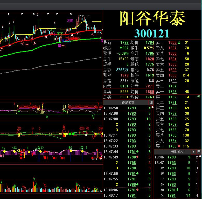Click the tall orange volume bar under 'B'
The height and width of the screenshot is (199, 202).
point(33,187)
